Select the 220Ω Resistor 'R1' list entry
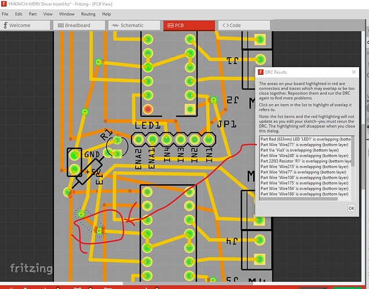The width and height of the screenshot is (369, 289). pyautogui.click(x=305, y=161)
